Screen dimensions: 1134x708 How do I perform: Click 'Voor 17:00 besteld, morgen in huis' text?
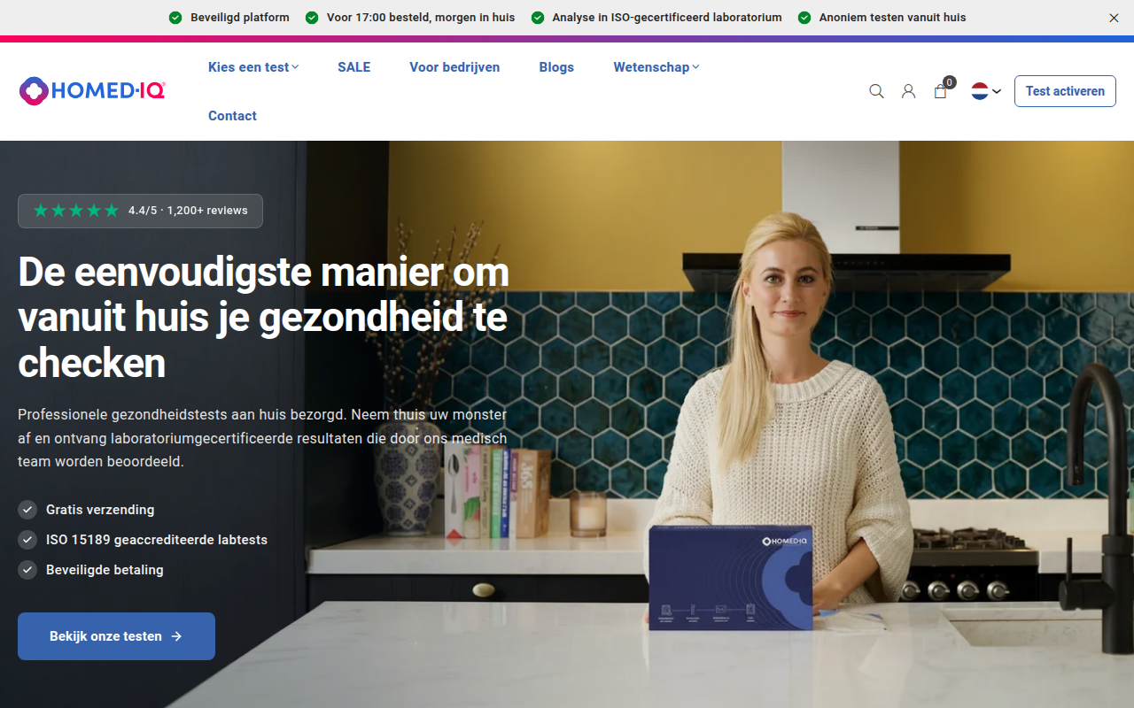(421, 18)
